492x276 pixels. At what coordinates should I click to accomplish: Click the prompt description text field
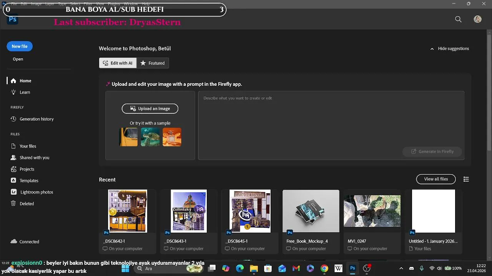tap(331, 125)
